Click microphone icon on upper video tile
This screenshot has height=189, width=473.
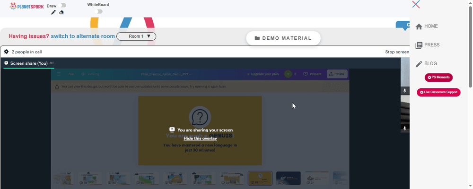point(405,91)
